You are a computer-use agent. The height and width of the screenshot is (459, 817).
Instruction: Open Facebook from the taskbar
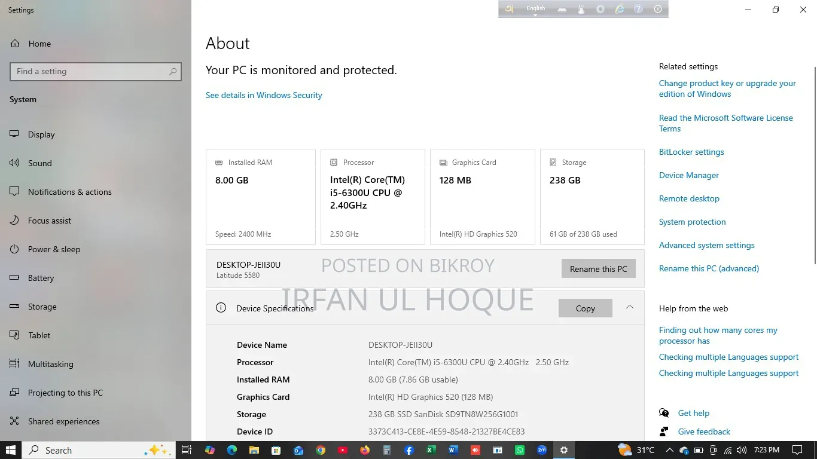click(x=409, y=450)
